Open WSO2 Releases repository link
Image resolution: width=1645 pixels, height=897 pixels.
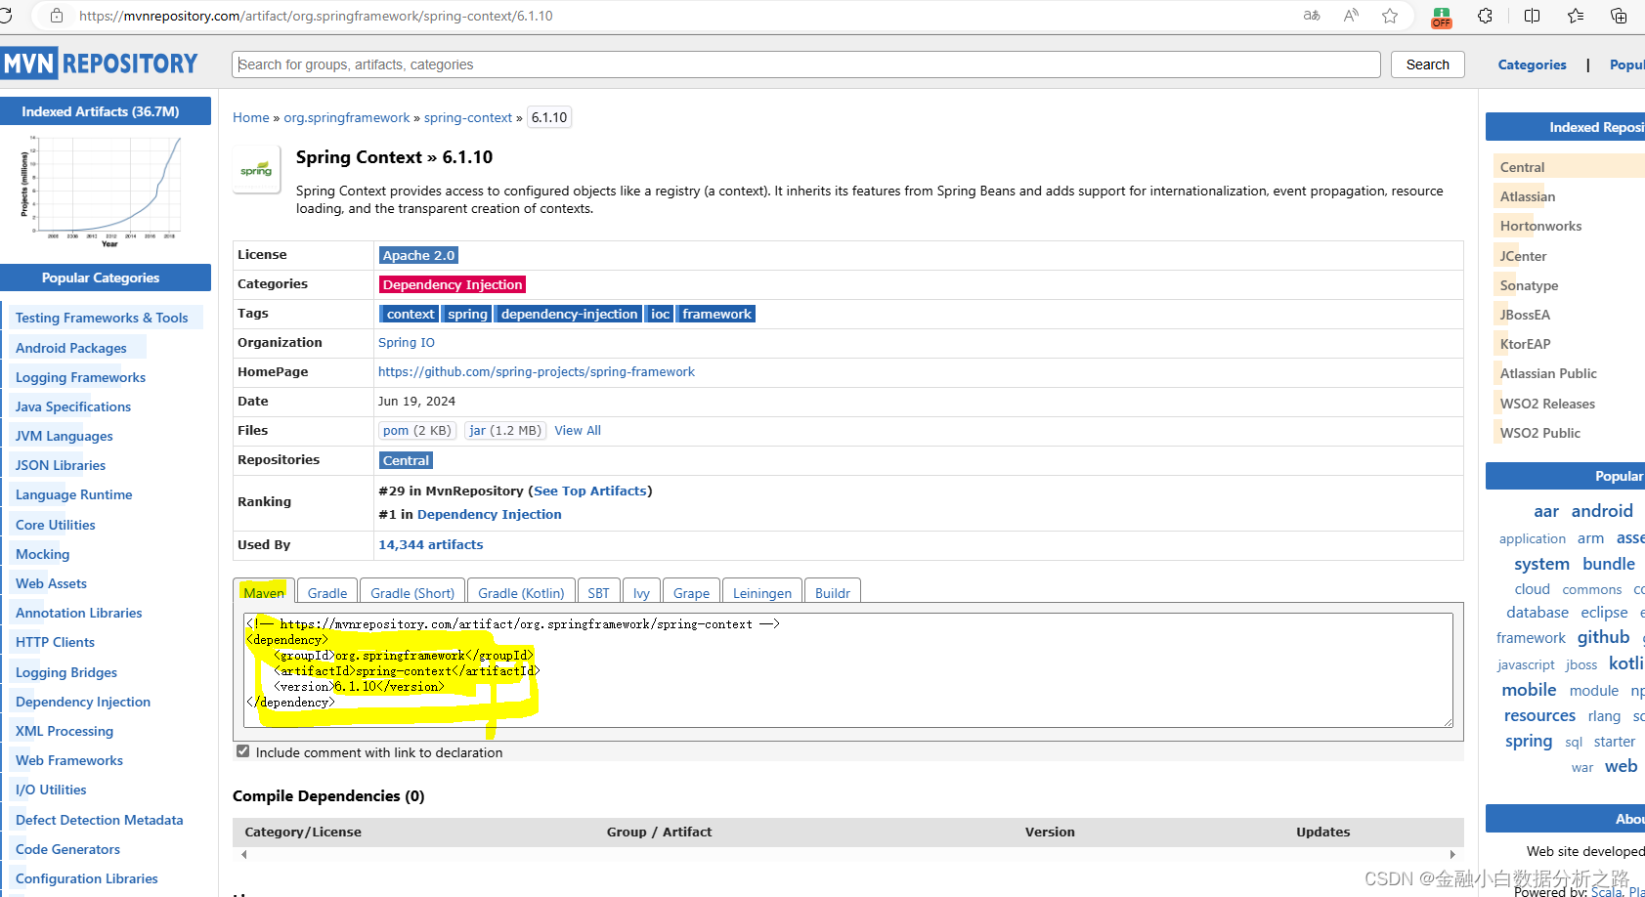[x=1547, y=404]
